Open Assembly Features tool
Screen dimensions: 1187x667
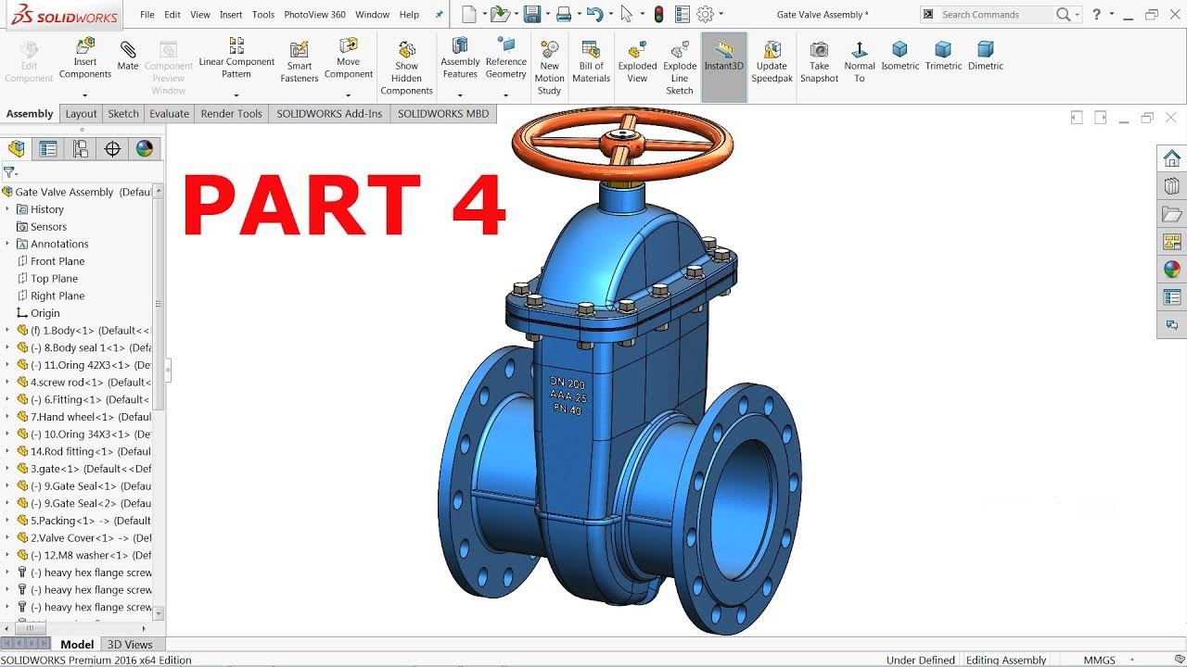460,57
